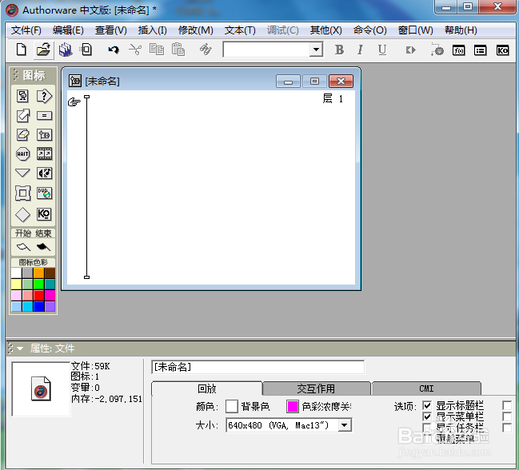Open the Control Panel toolbar icon

click(437, 50)
